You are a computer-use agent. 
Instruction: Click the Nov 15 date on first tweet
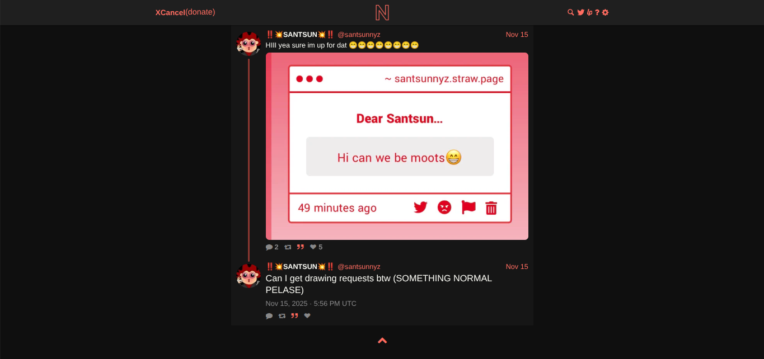(517, 35)
